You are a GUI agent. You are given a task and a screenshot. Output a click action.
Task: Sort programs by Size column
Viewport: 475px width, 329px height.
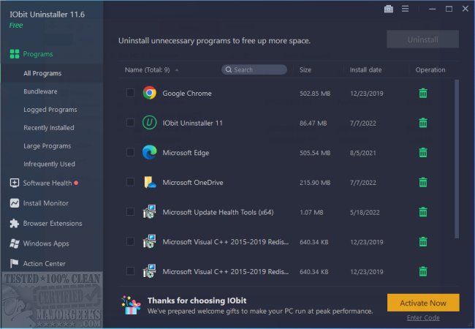pyautogui.click(x=305, y=70)
